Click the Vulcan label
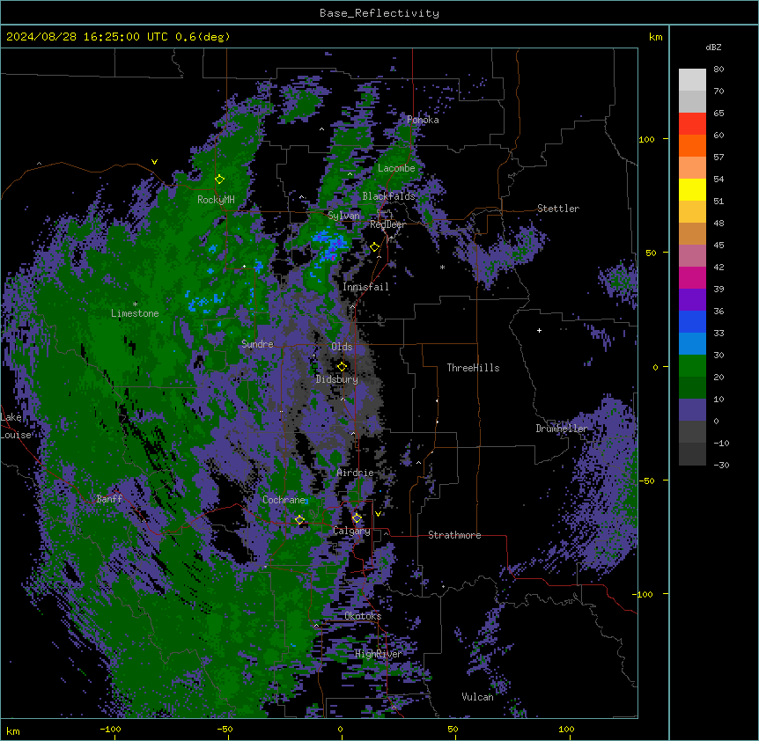Viewport: 759px width, 741px height. 478,697
